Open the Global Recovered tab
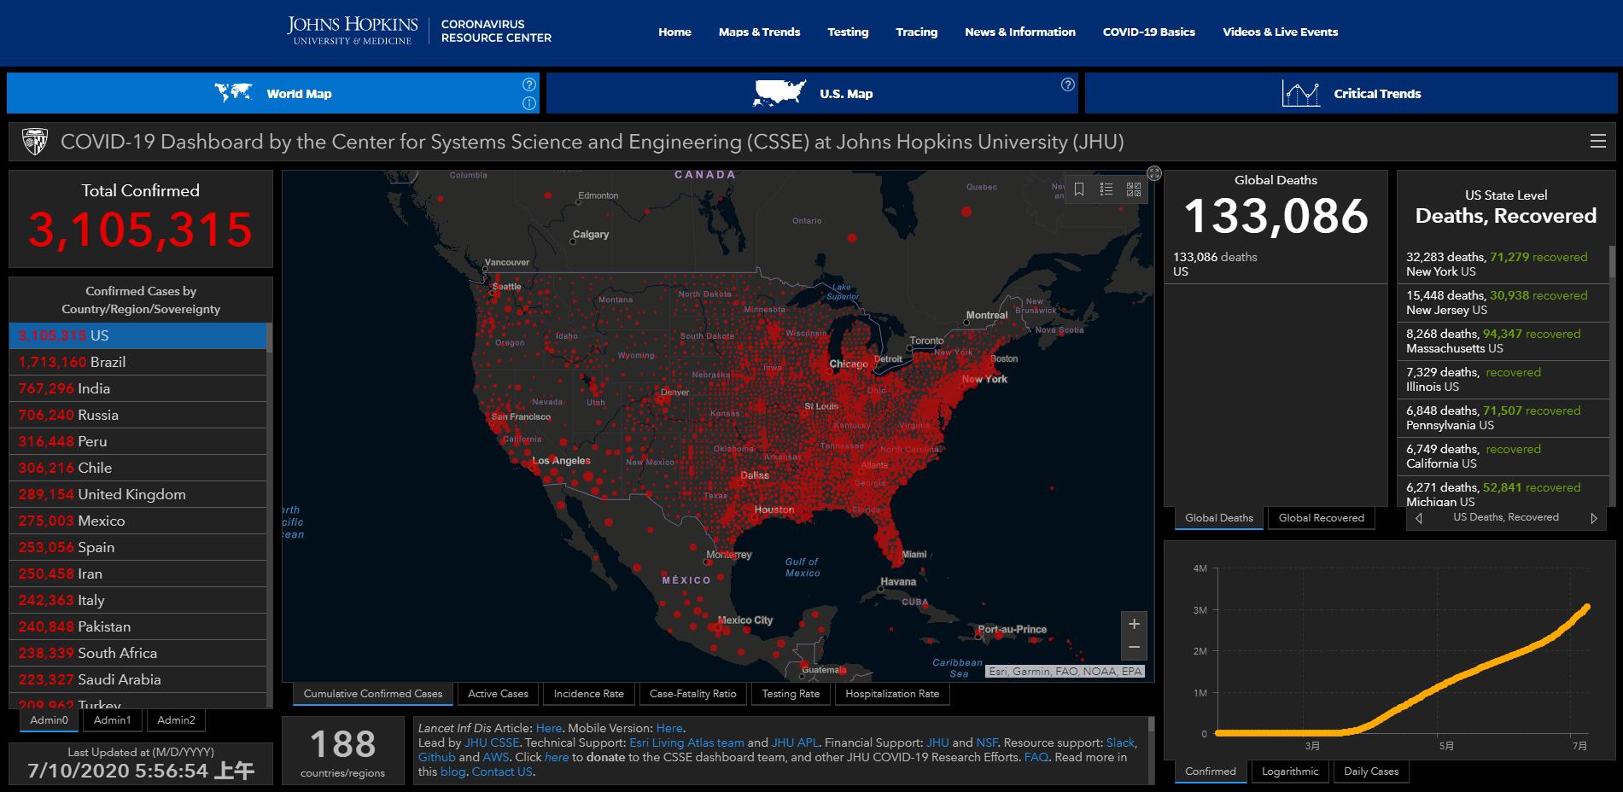 click(x=1321, y=518)
